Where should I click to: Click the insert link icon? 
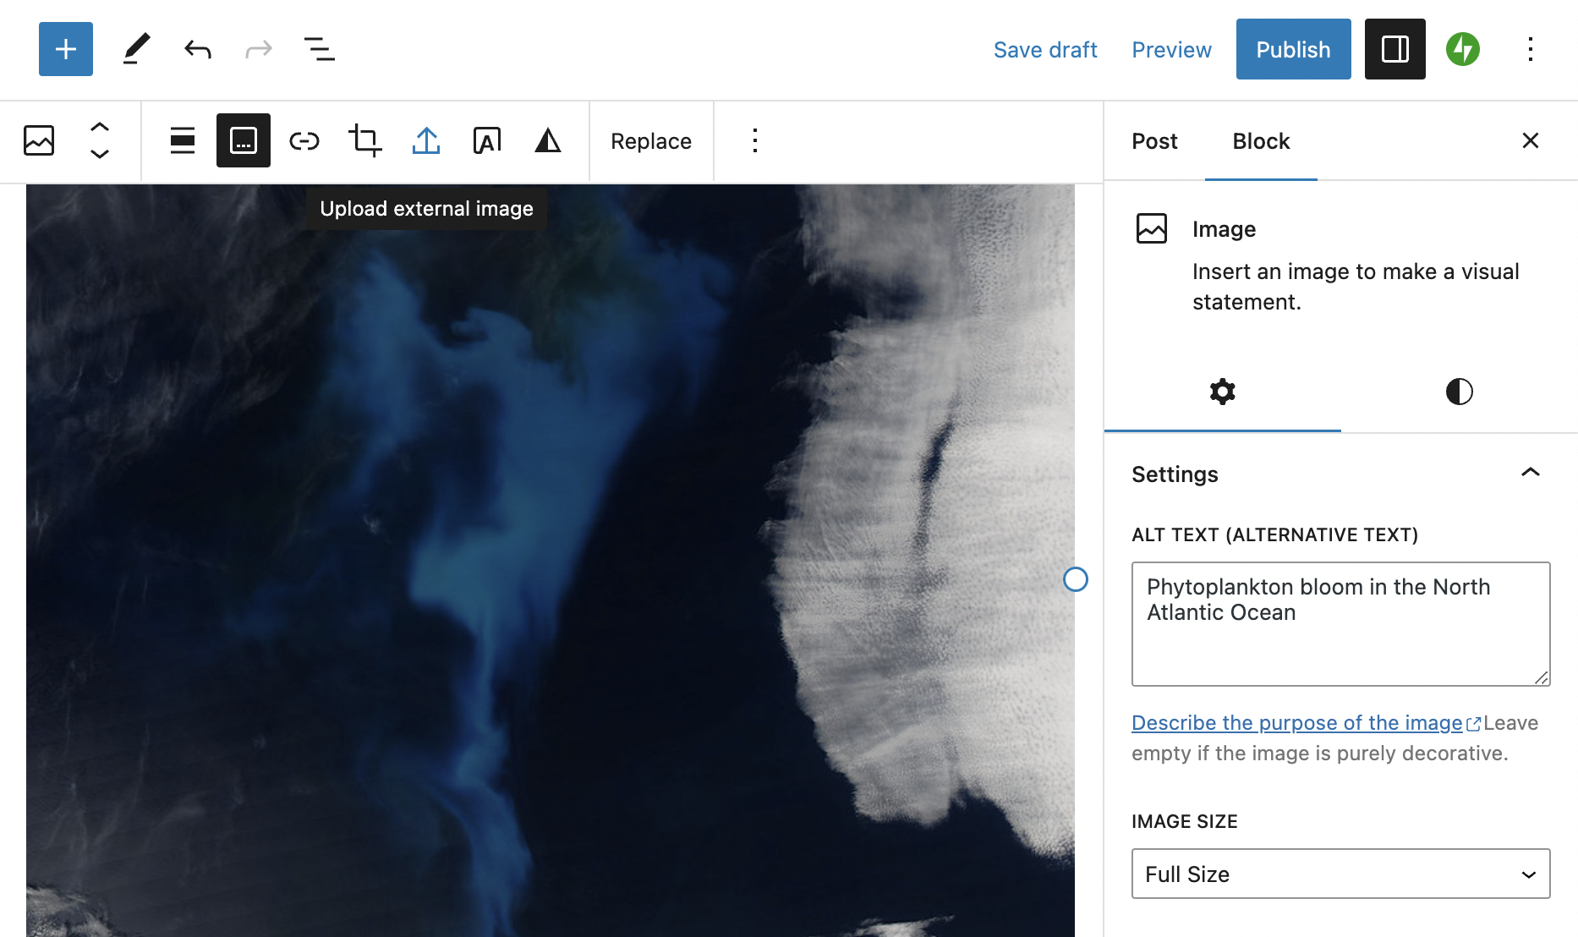click(304, 140)
